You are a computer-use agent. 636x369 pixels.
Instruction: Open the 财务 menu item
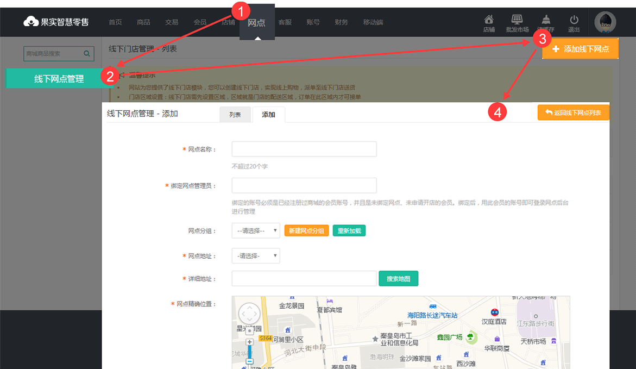click(342, 22)
